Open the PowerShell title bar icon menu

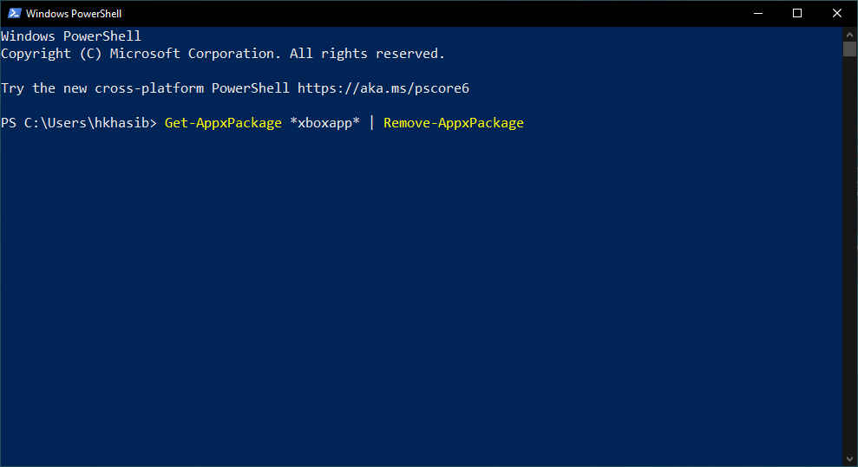coord(14,14)
